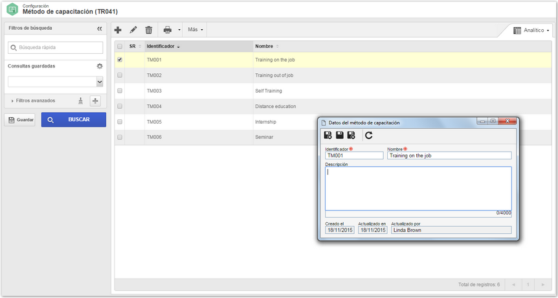Sort by the SR column header

point(135,46)
